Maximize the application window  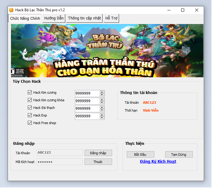(x=183, y=10)
